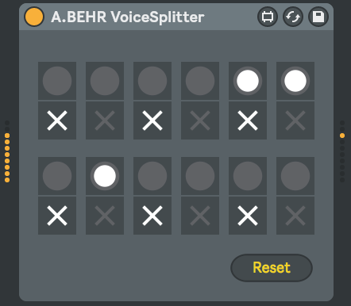Screen dimensions: 351x306
Task: Toggle the fifth X in the top row
Action: [248, 120]
